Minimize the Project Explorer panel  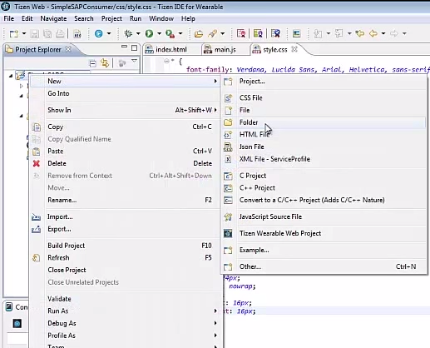[124, 47]
